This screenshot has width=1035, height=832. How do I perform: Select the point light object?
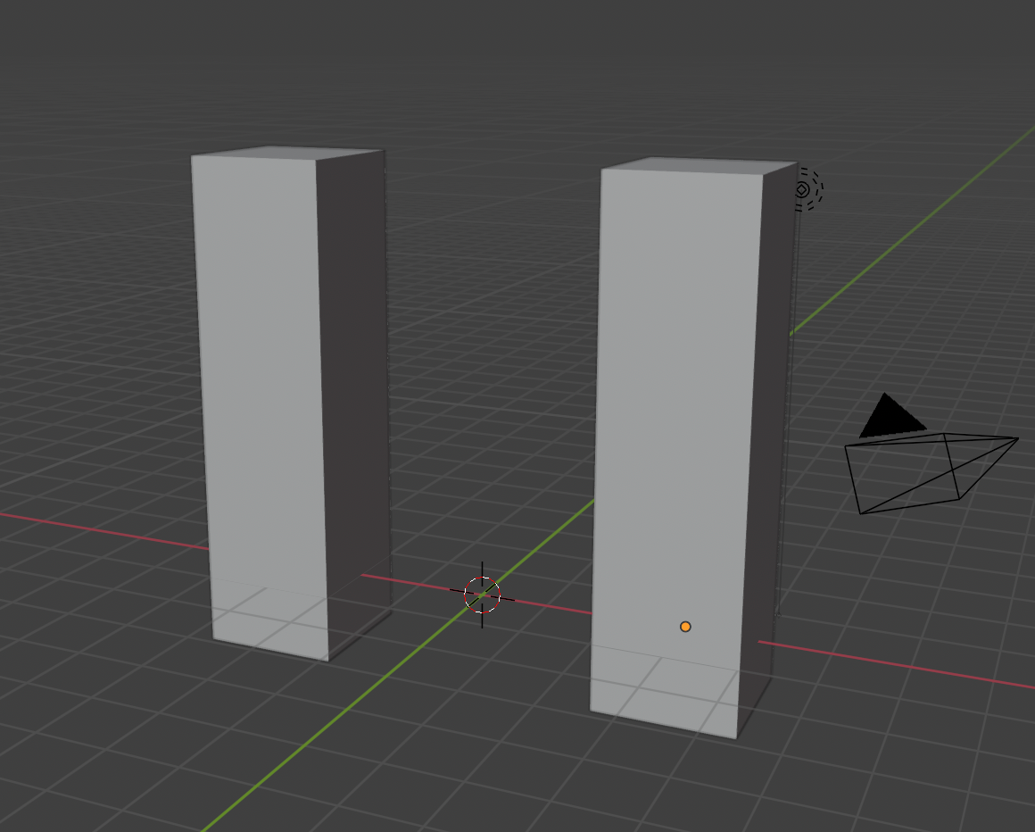coord(802,189)
